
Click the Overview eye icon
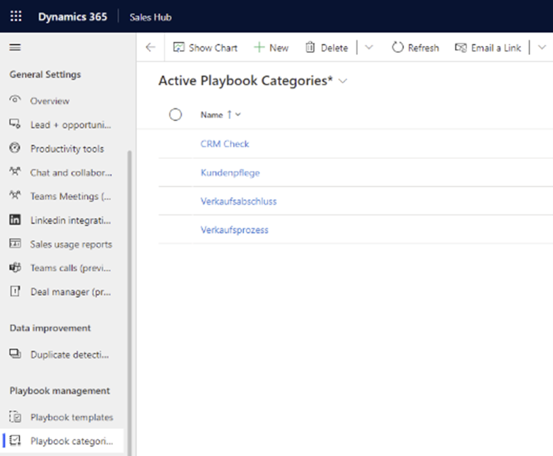point(15,99)
